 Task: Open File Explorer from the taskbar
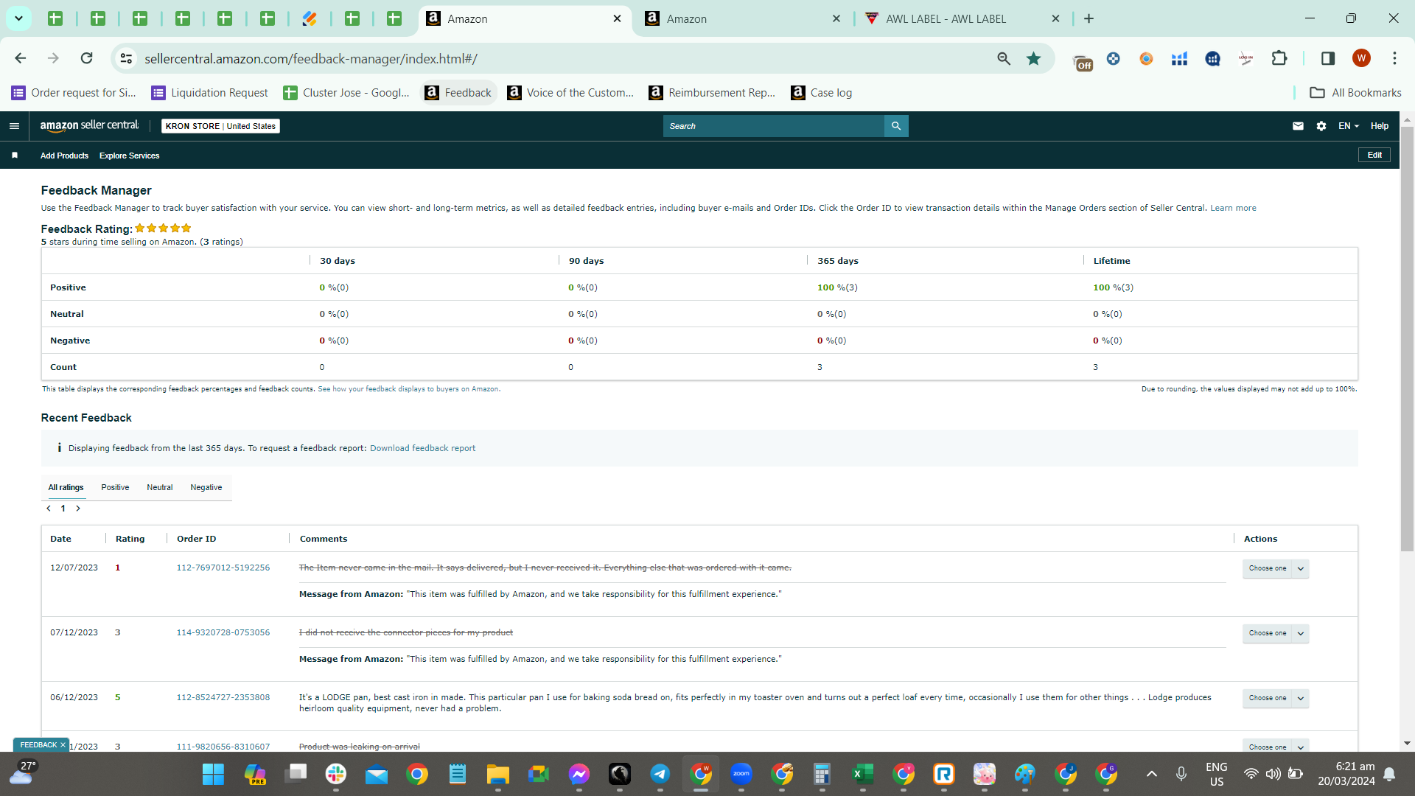point(498,774)
